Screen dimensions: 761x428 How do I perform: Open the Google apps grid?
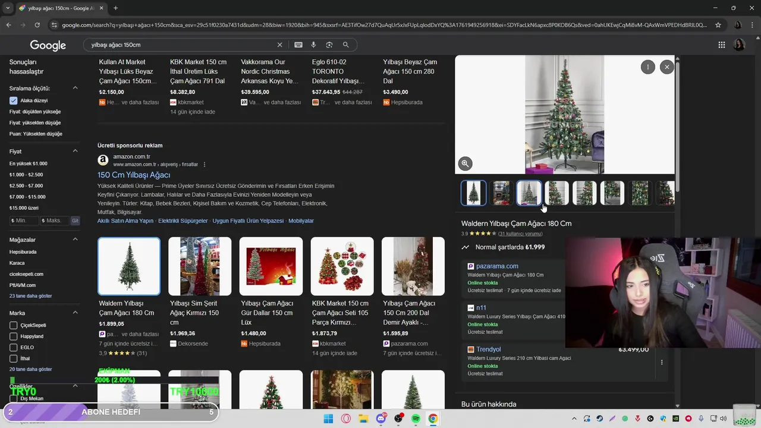[721, 45]
